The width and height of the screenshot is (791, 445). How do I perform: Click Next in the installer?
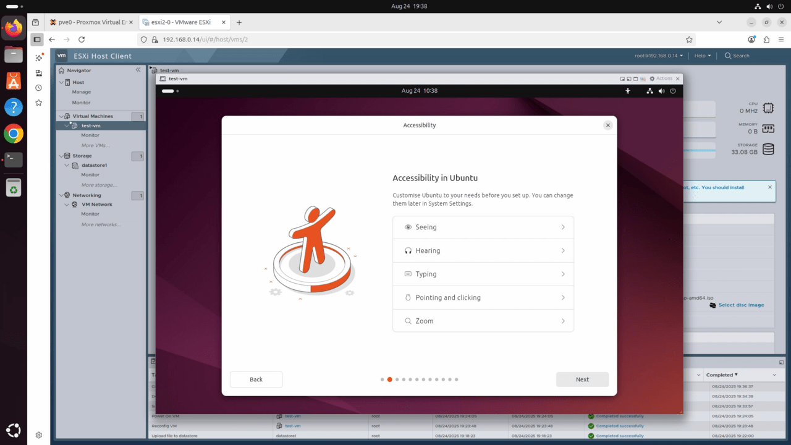point(582,379)
